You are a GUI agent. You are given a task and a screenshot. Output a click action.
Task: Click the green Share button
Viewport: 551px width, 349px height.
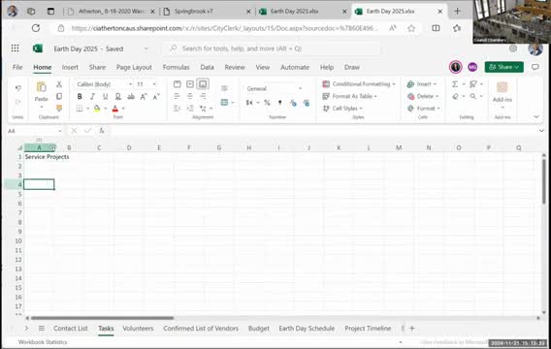pos(503,67)
